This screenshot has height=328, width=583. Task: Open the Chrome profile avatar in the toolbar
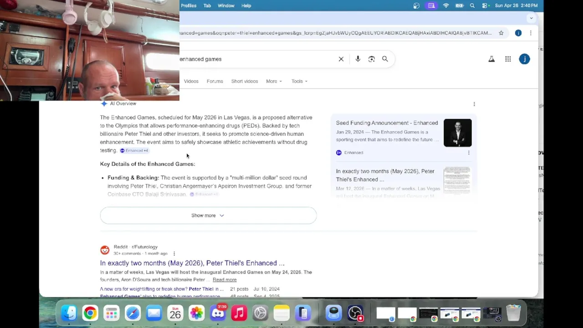click(x=518, y=33)
